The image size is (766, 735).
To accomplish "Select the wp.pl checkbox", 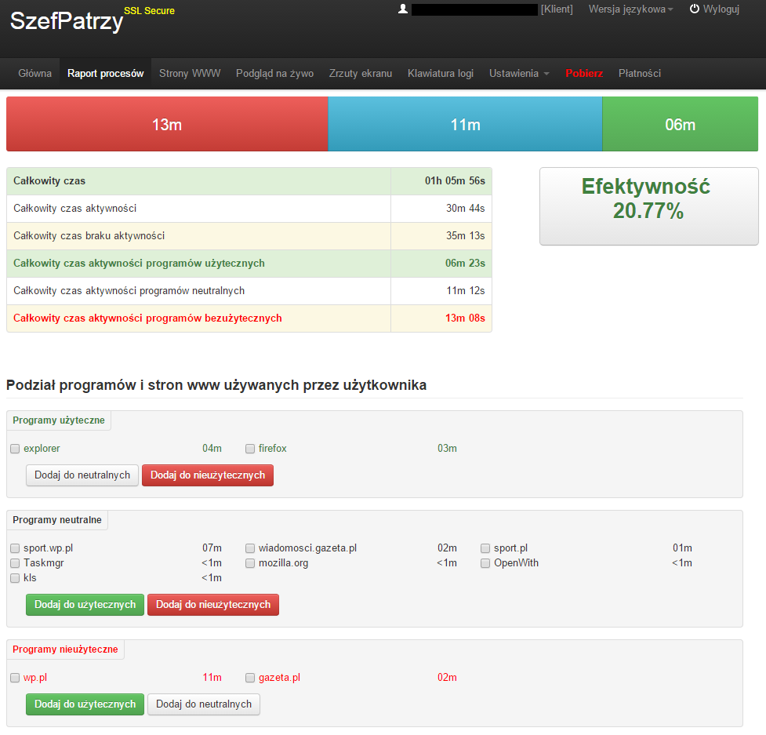I will click(15, 678).
